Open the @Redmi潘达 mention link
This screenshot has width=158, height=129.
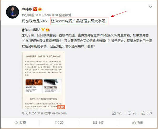31,30
